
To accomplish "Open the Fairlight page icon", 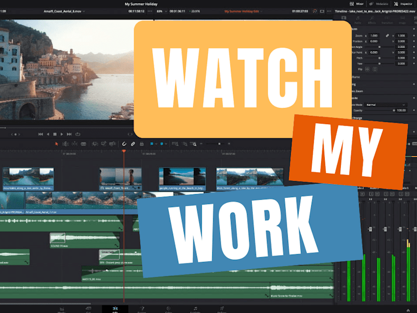I will coord(195,309).
